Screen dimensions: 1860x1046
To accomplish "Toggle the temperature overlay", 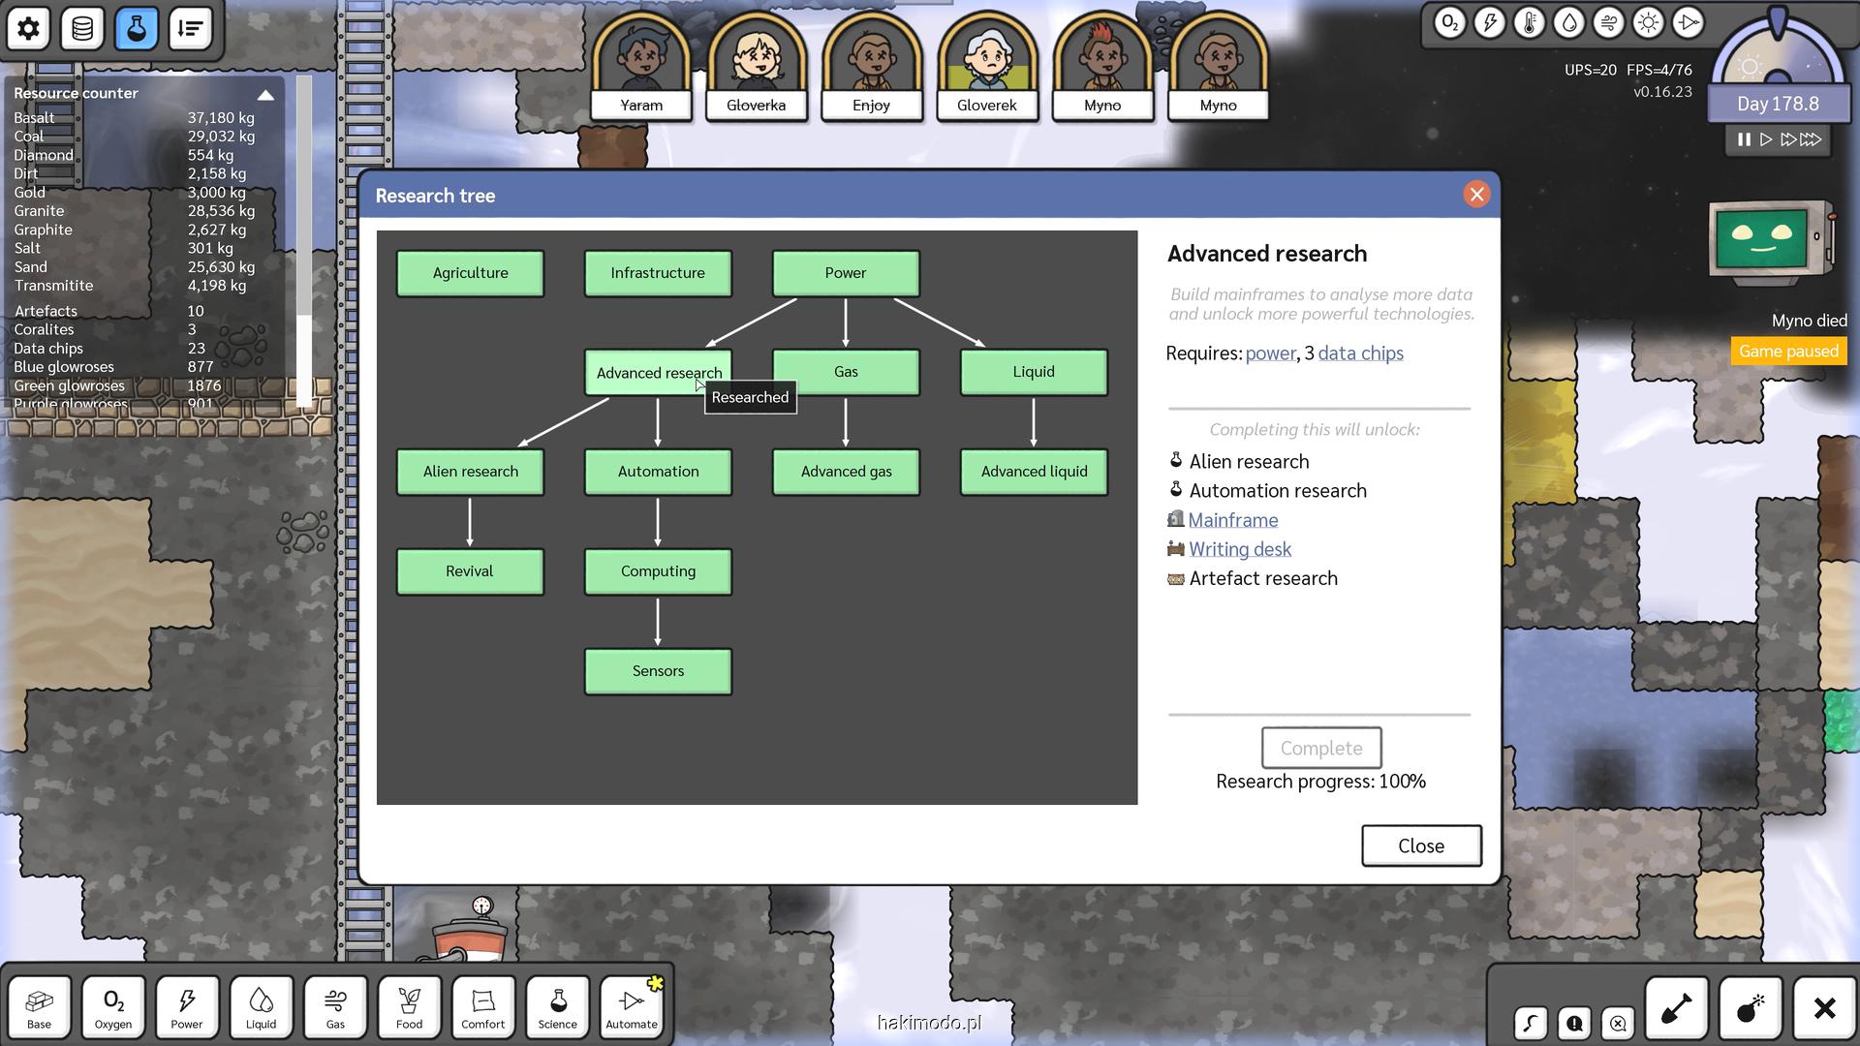I will (1529, 22).
